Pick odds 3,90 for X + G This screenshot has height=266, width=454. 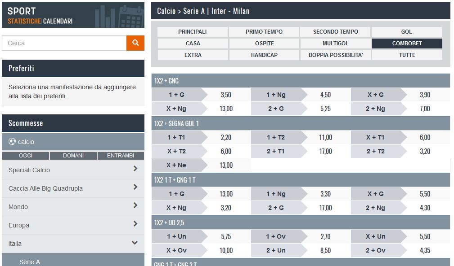pos(425,95)
